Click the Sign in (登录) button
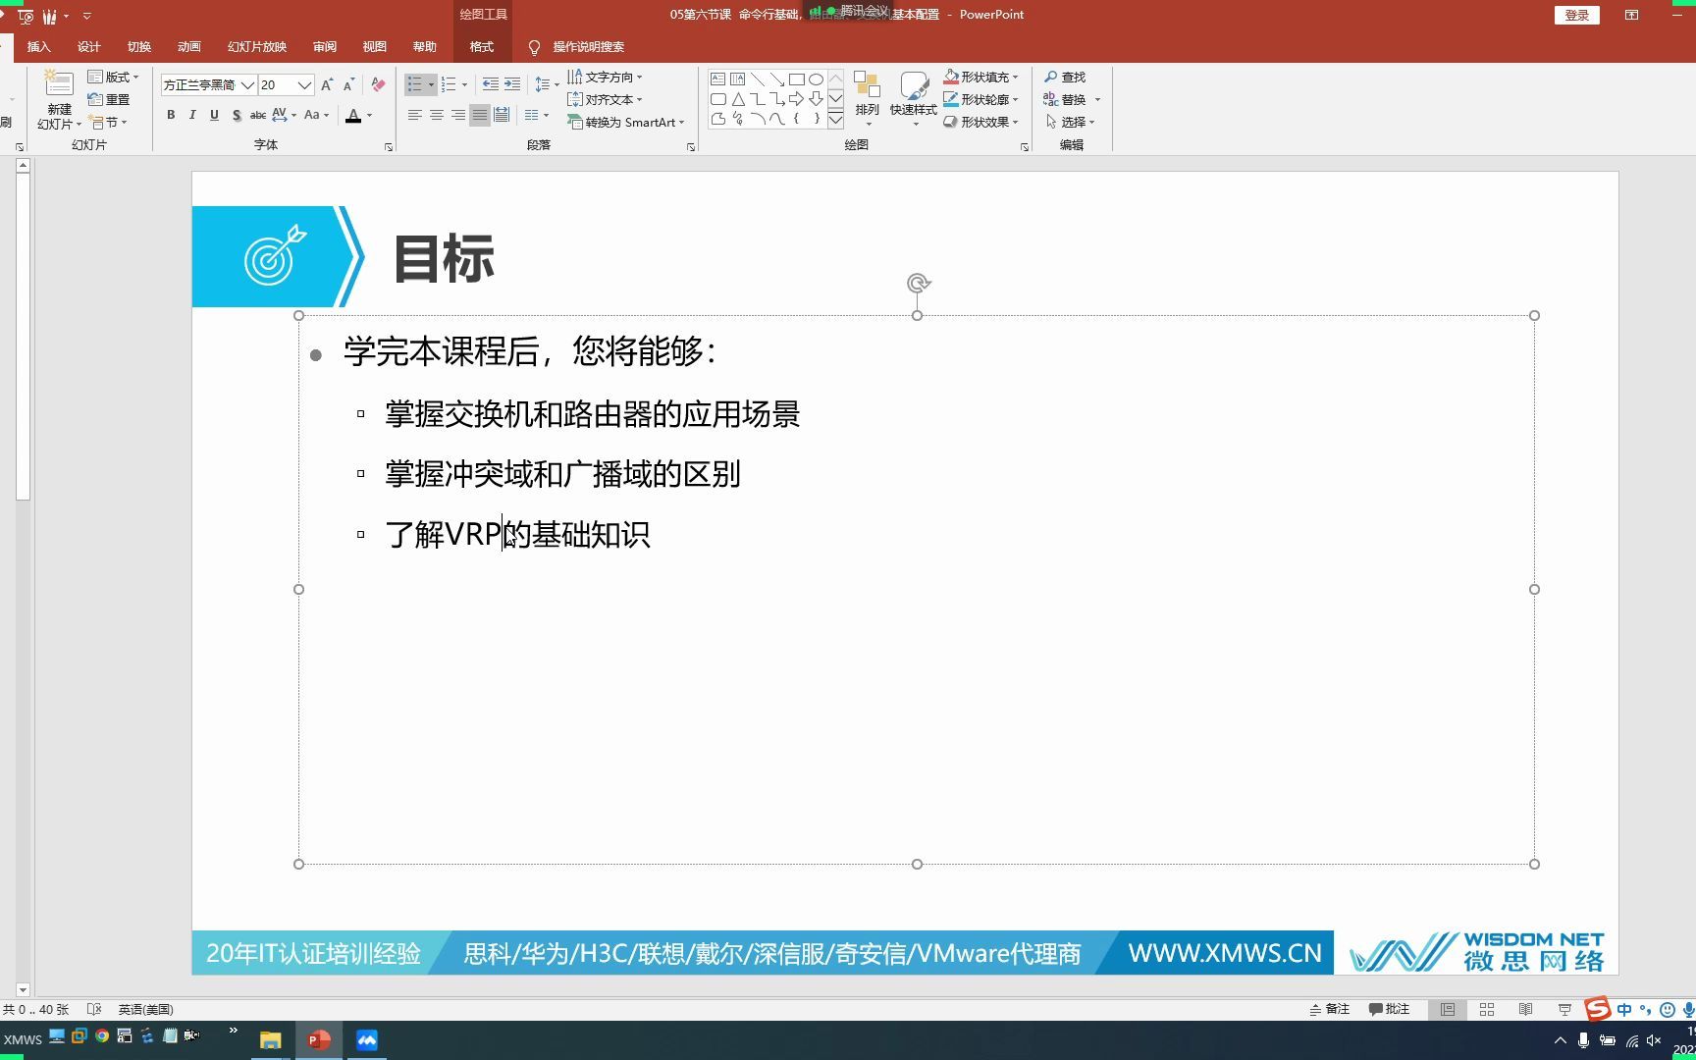The height and width of the screenshot is (1060, 1696). [x=1577, y=15]
